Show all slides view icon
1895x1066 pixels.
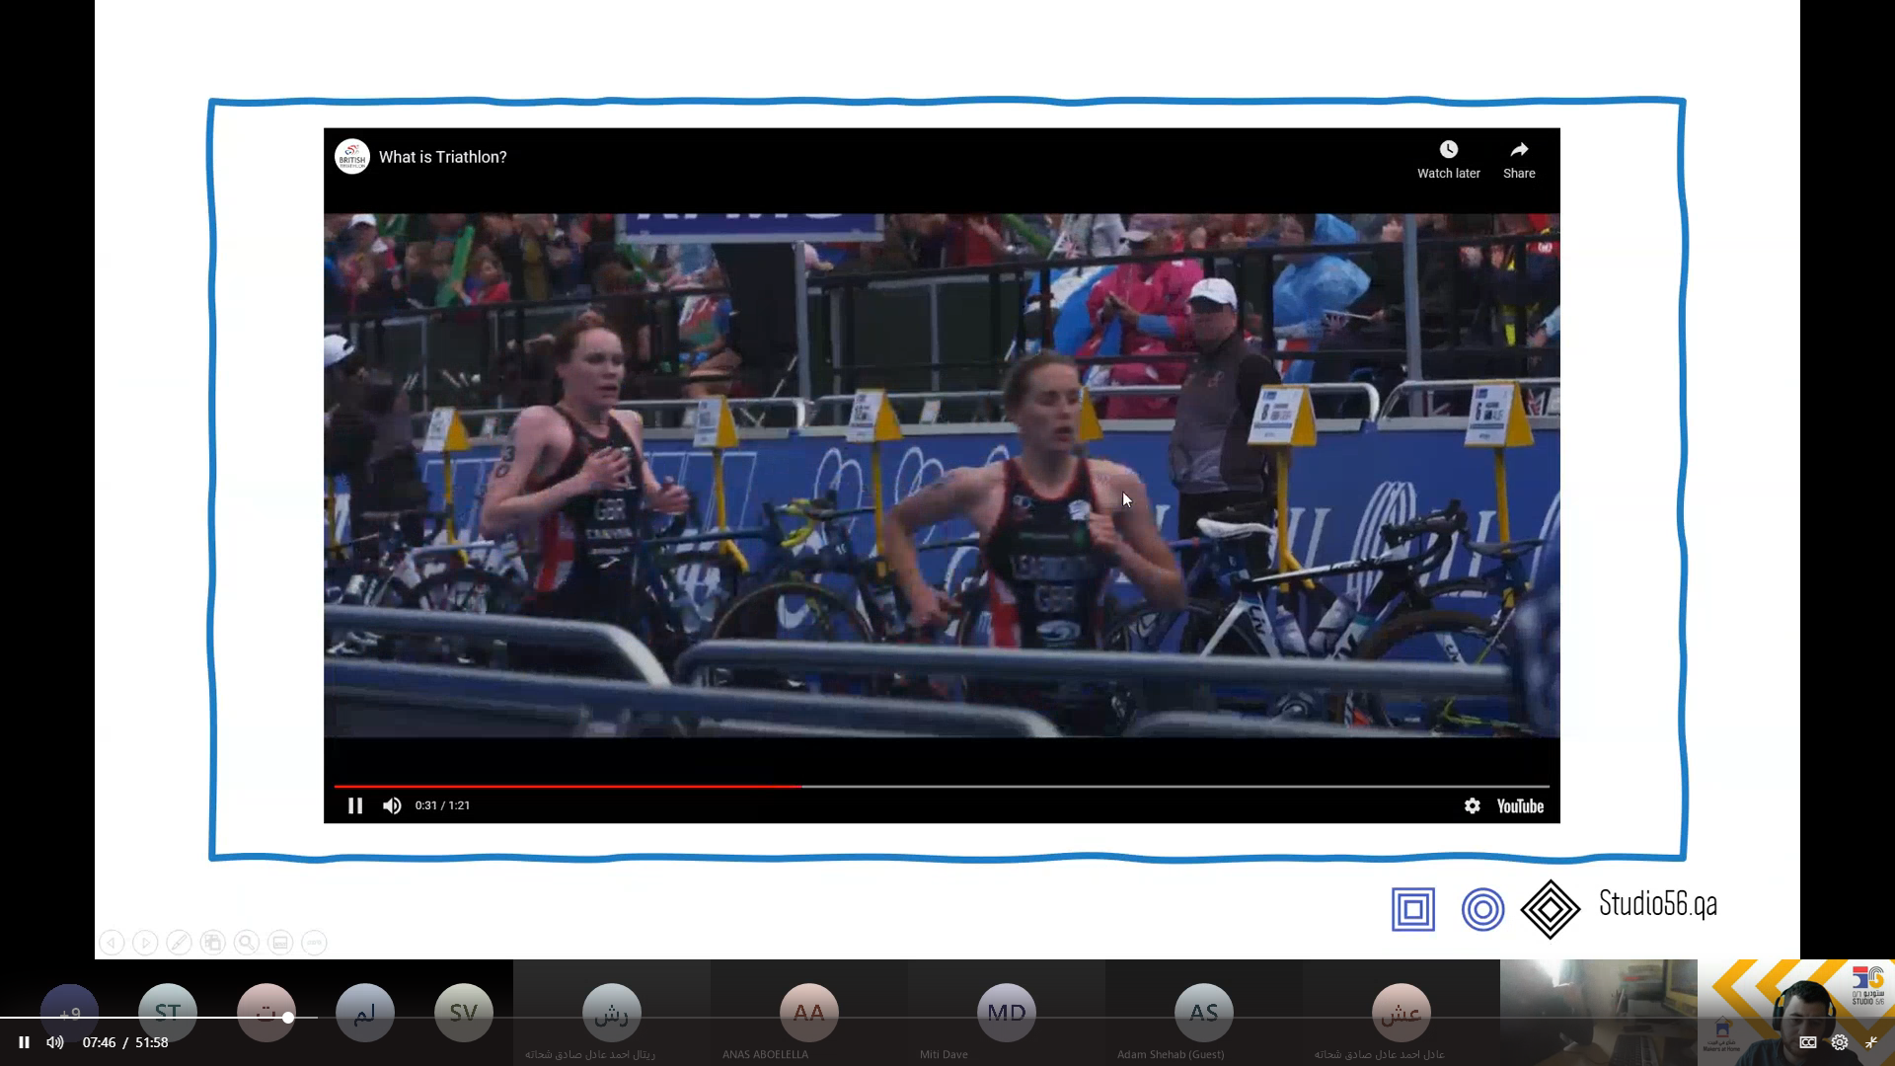[212, 943]
